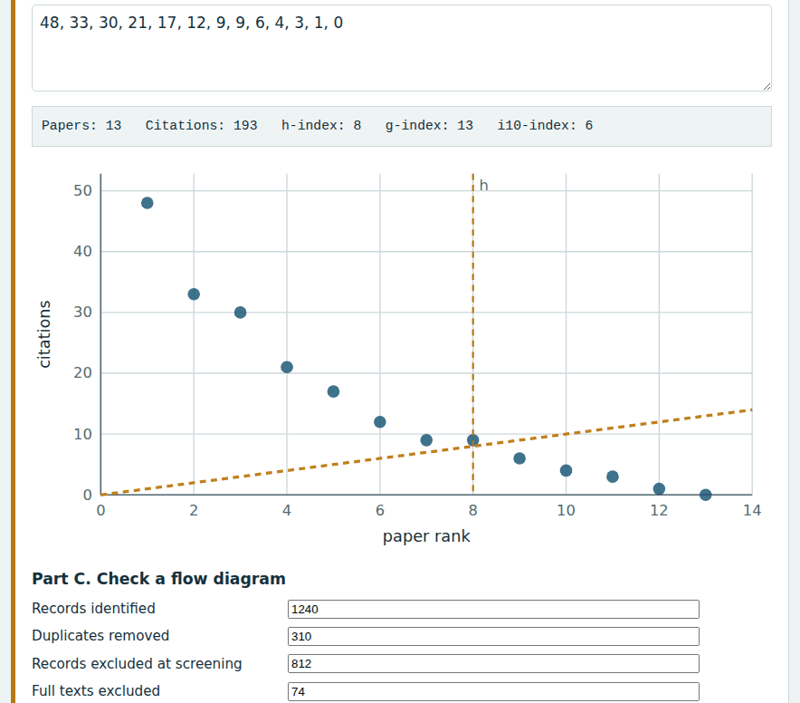
Task: Select the Full texts excluded field
Action: click(x=493, y=691)
